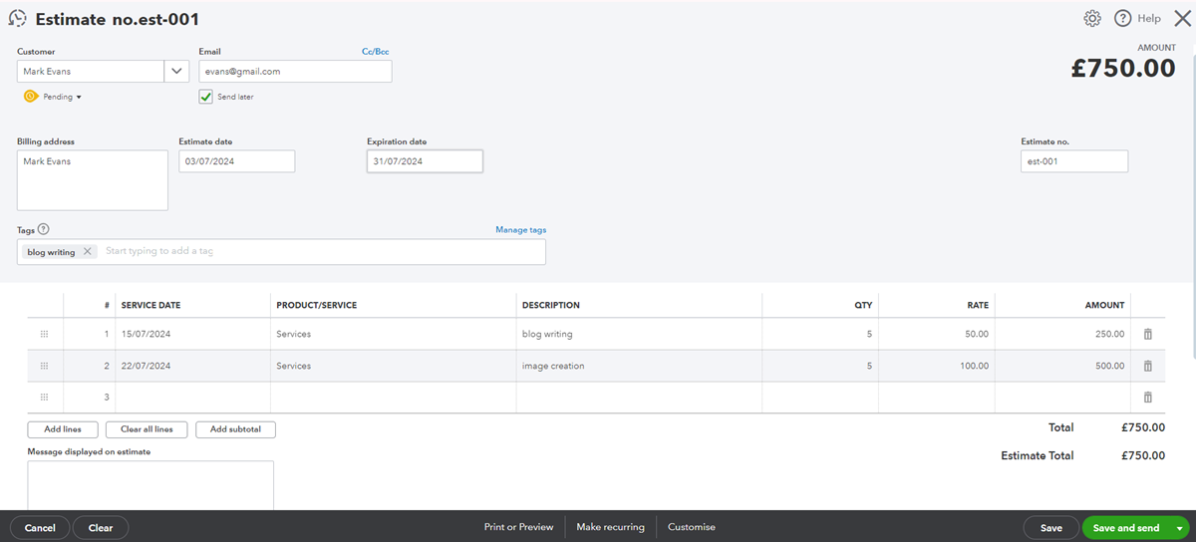Click Add lines button
1196x542 pixels.
tap(62, 429)
